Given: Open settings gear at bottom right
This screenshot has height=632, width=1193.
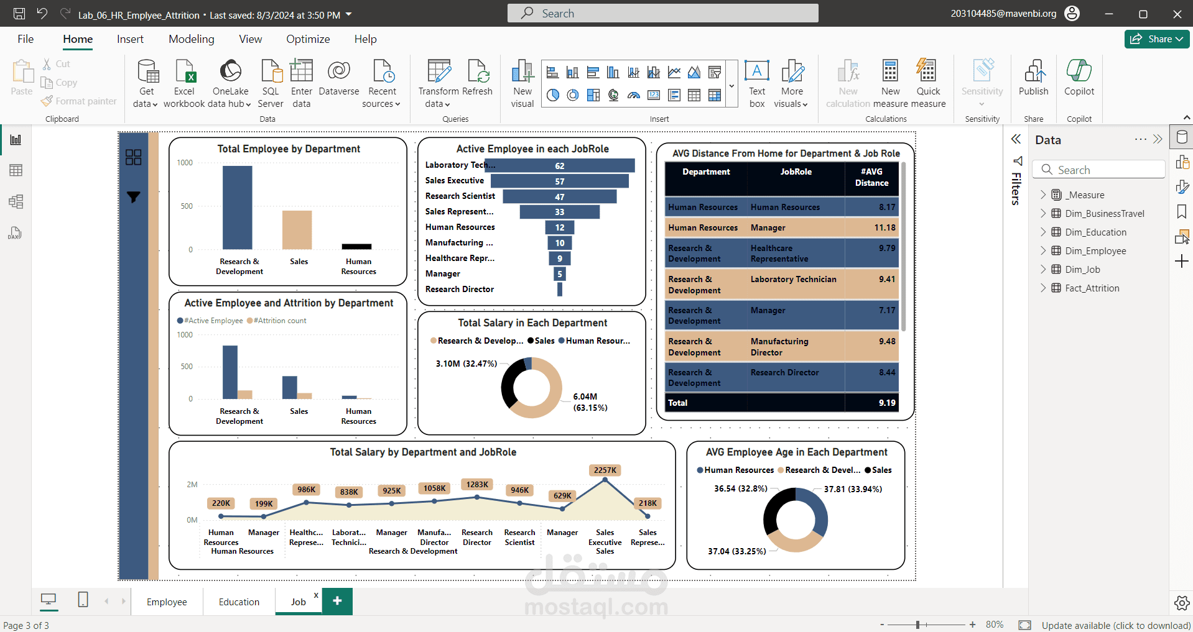Looking at the screenshot, I should click(1182, 603).
